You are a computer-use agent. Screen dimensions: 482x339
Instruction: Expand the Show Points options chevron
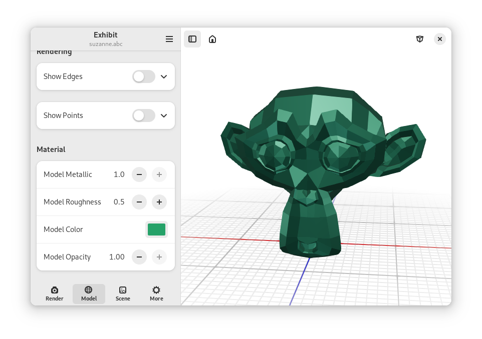coord(164,115)
